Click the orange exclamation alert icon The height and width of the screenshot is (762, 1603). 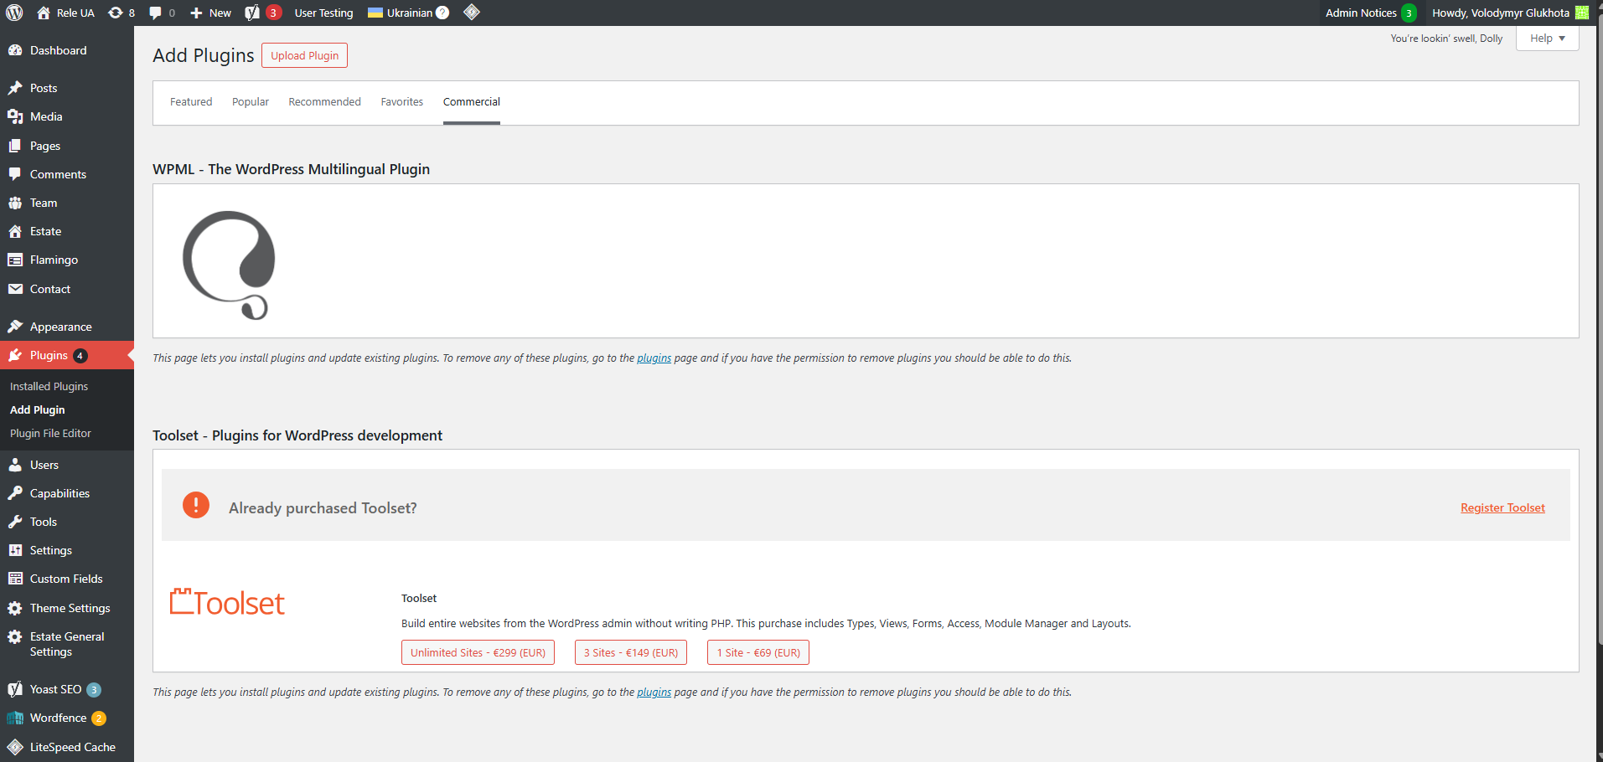[x=196, y=504]
